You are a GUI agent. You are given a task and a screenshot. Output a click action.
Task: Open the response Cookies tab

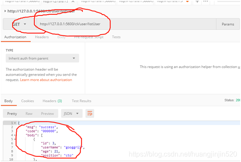[28, 101]
